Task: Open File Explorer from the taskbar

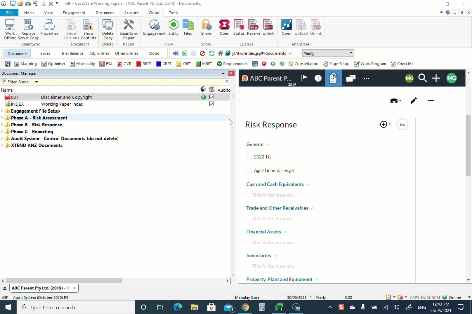Action: coord(195,307)
